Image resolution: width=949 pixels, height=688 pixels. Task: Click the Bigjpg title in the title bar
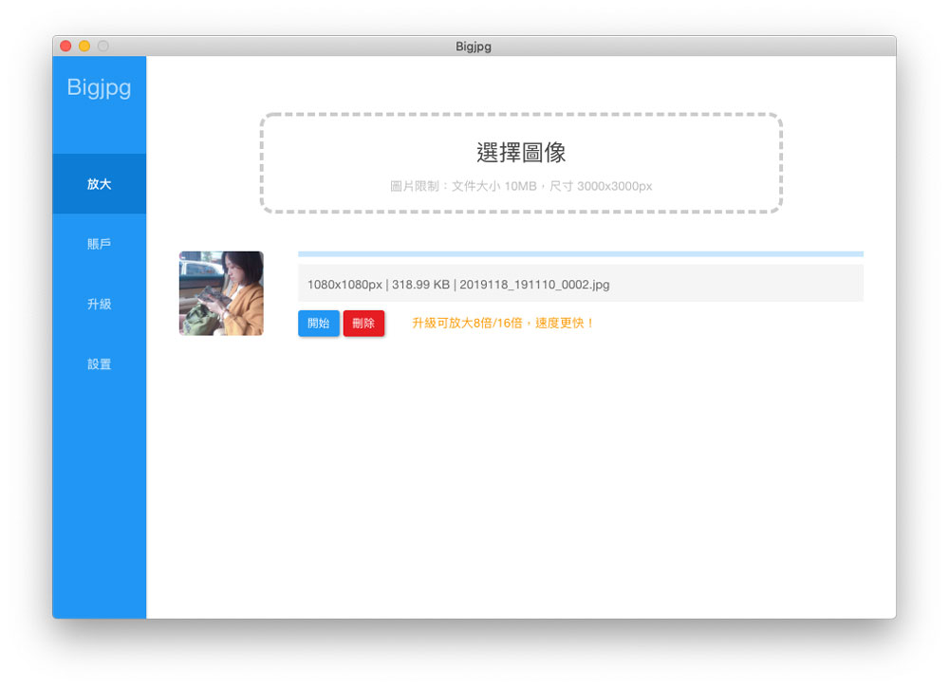(x=474, y=46)
